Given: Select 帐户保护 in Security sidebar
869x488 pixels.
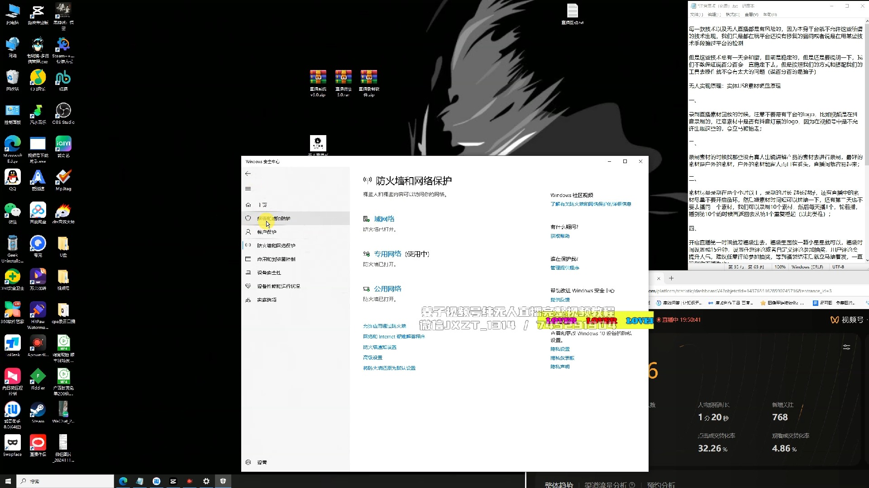Looking at the screenshot, I should (296, 232).
